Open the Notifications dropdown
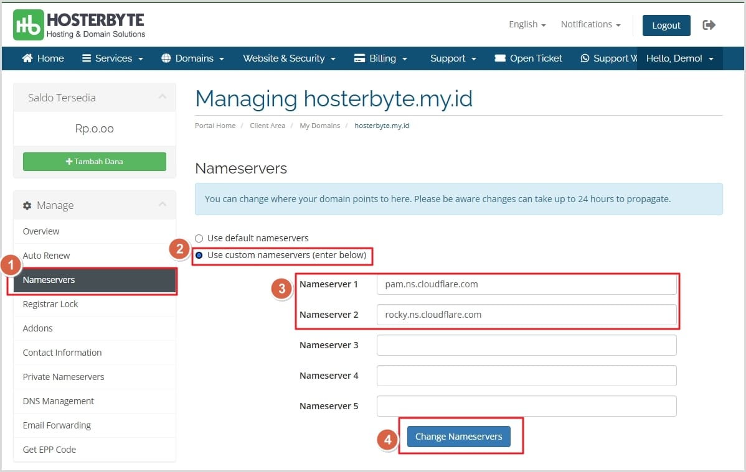The height and width of the screenshot is (472, 746). point(590,24)
